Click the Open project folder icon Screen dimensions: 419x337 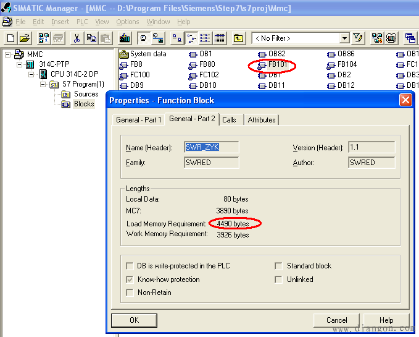pos(24,38)
